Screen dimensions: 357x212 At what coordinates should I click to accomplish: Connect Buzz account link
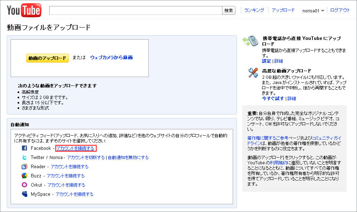coord(66,176)
